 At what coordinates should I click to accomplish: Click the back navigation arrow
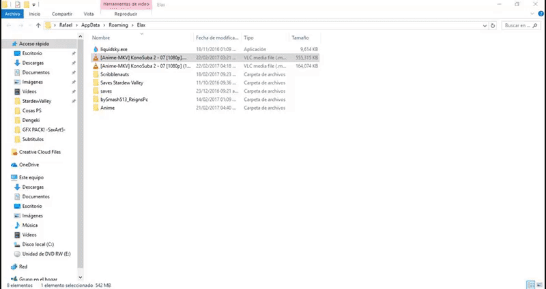[x=9, y=25]
